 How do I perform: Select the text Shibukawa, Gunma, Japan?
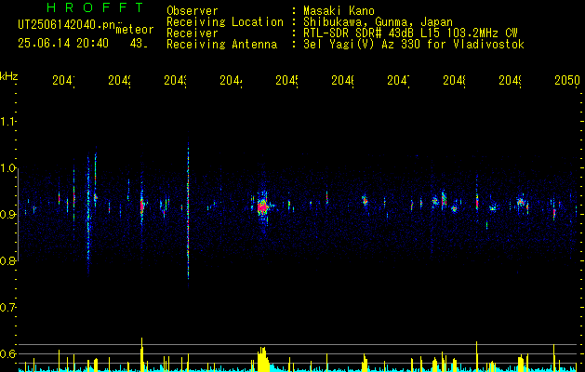[x=378, y=22]
